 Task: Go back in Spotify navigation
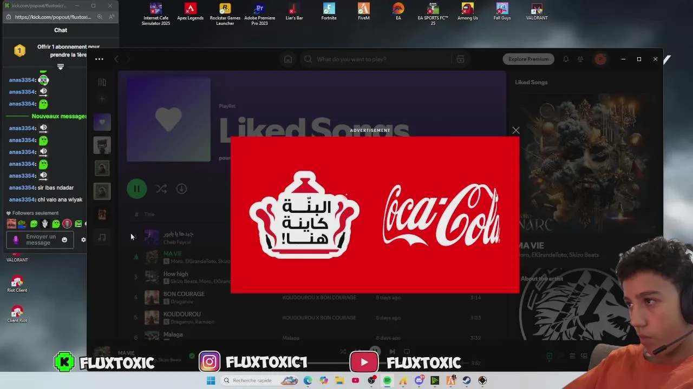pyautogui.click(x=116, y=59)
